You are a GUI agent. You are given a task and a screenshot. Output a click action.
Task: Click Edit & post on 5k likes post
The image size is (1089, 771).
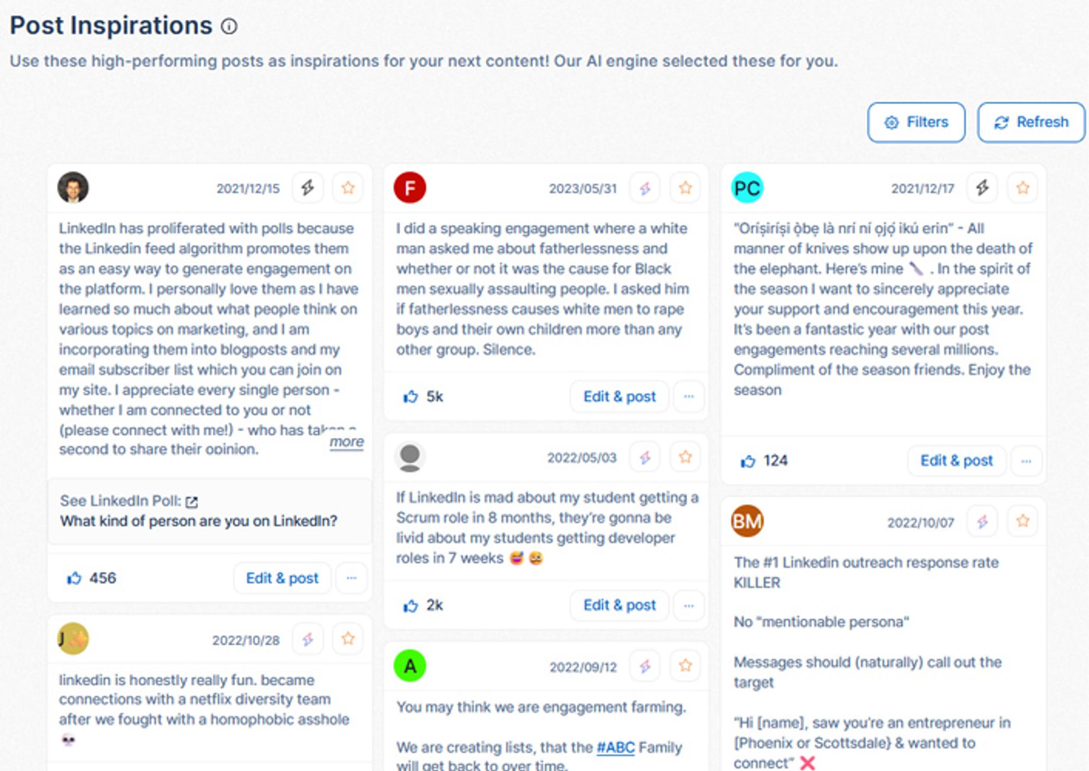click(x=620, y=396)
